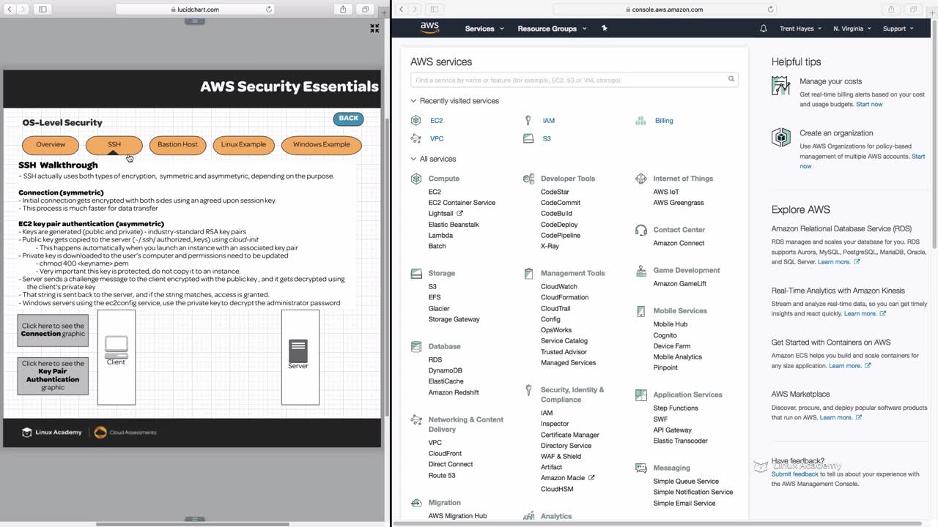The image size is (938, 527).
Task: Click the Game Development category icon
Action: [x=641, y=270]
